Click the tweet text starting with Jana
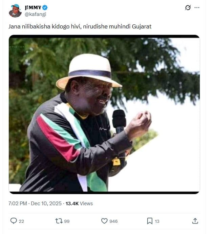 80,26
